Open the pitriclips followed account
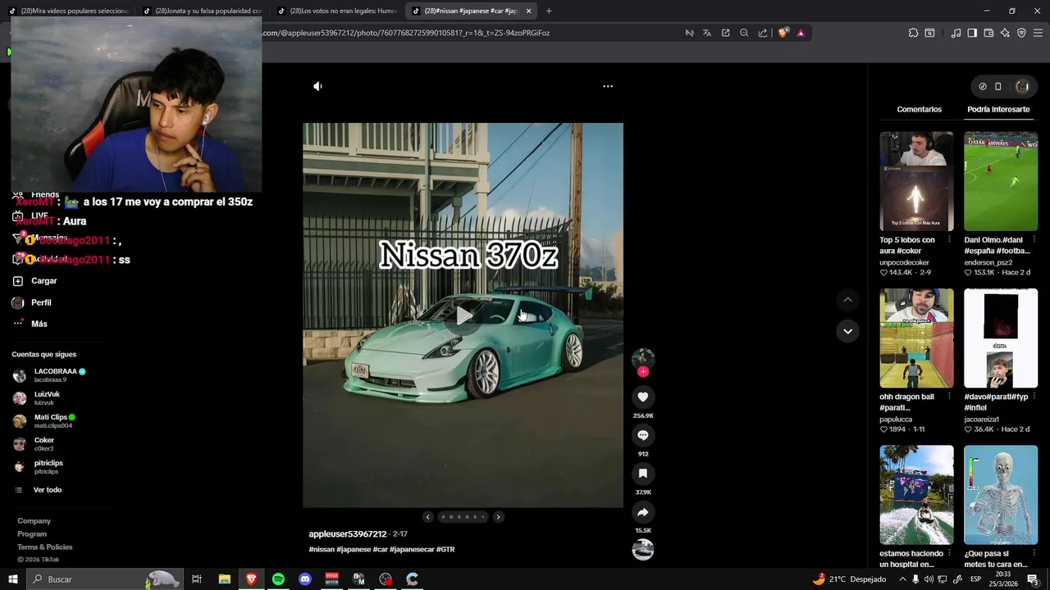 (38, 467)
